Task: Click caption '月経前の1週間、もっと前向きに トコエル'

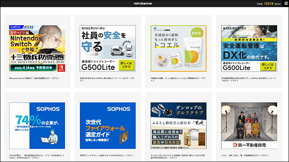Action: [178, 79]
